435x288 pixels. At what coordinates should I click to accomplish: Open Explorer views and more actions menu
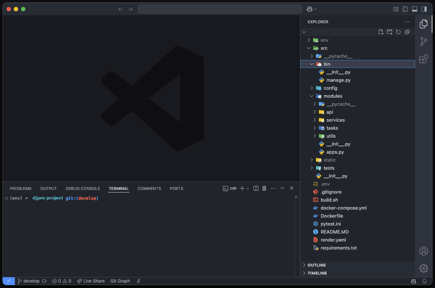pyautogui.click(x=407, y=22)
